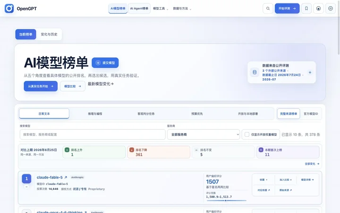The height and width of the screenshot is (213, 340).
Task: Select the 预算优先 category tab
Action: click(x=197, y=114)
